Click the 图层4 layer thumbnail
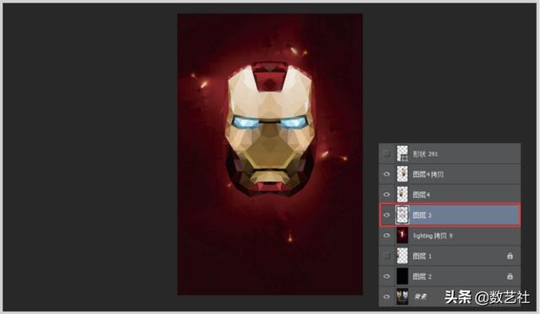The width and height of the screenshot is (540, 314). [402, 194]
